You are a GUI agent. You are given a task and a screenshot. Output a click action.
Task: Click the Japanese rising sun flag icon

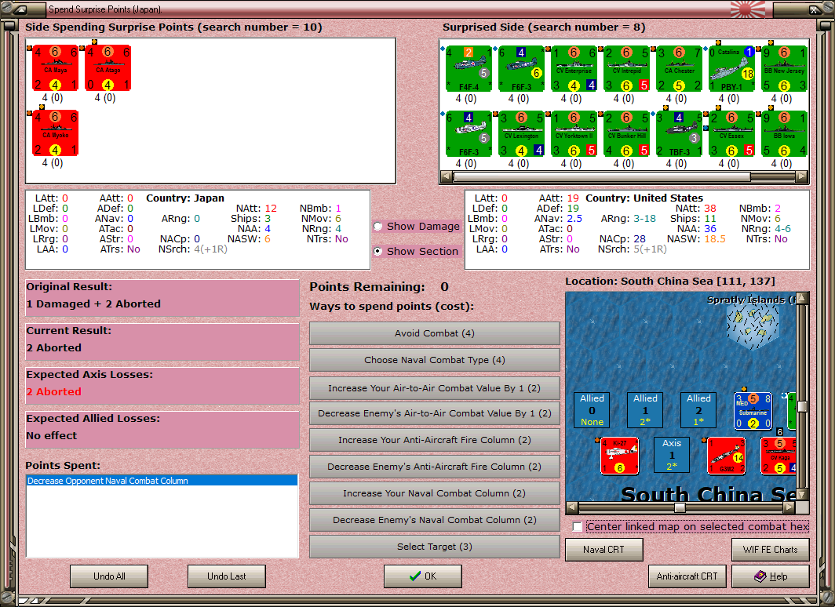coord(748,9)
